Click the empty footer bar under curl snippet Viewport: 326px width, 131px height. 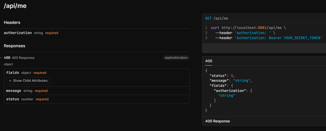tap(264, 48)
